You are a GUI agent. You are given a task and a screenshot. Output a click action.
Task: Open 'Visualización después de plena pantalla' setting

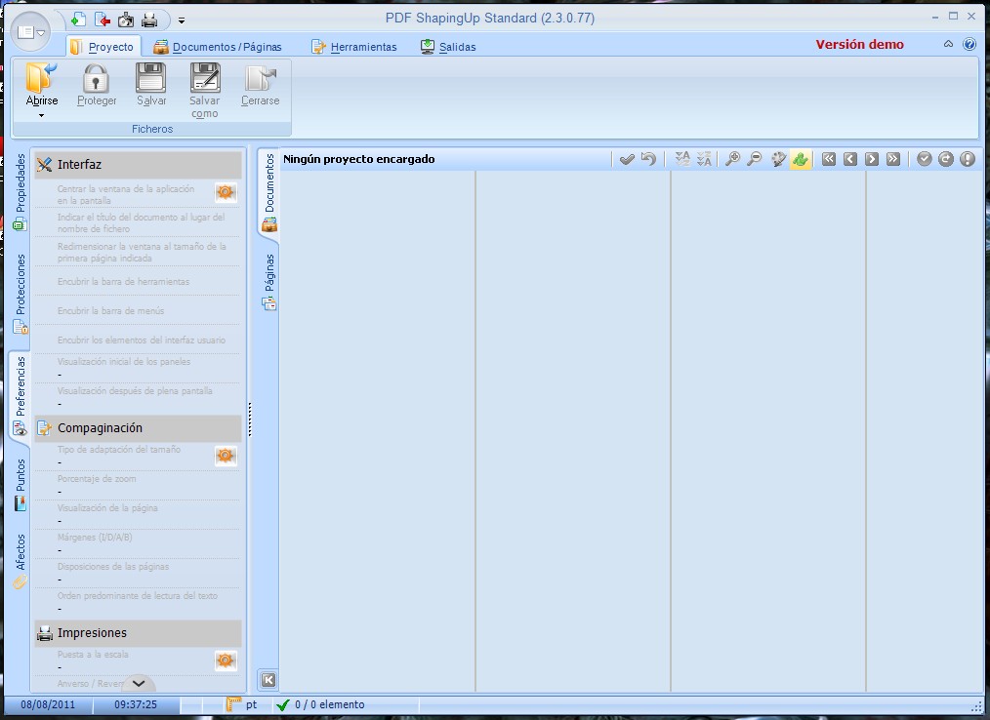click(x=138, y=397)
